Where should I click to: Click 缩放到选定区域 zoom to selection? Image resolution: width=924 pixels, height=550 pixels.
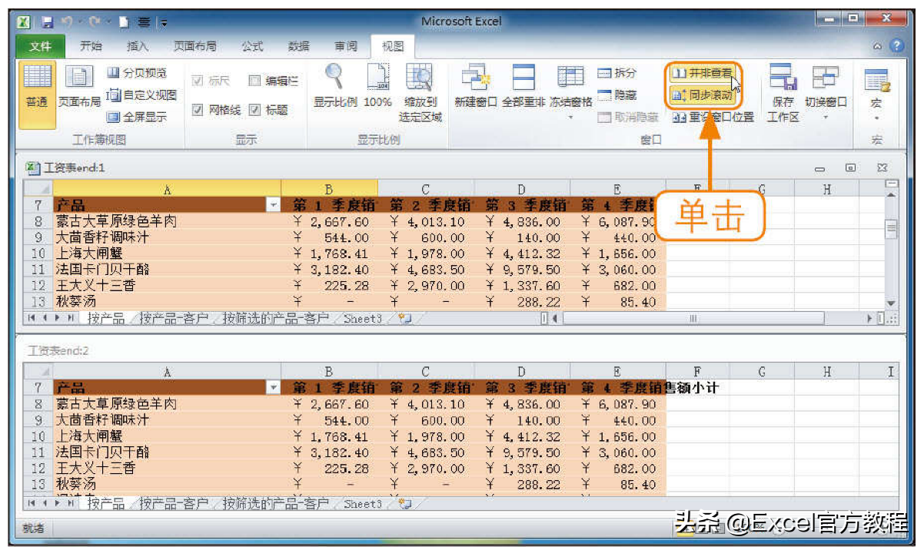coord(420,92)
